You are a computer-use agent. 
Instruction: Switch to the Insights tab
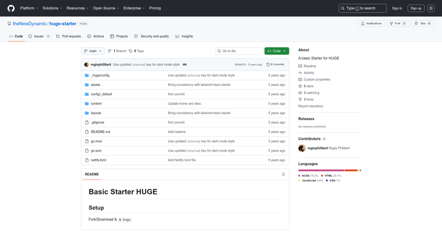(184, 36)
